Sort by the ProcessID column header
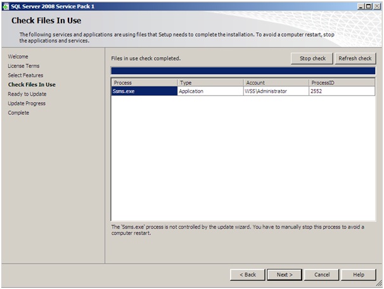 [342, 83]
